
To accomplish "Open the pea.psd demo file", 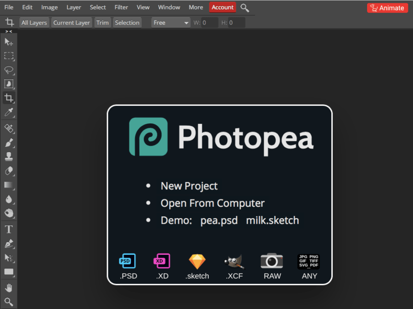I will tap(219, 220).
